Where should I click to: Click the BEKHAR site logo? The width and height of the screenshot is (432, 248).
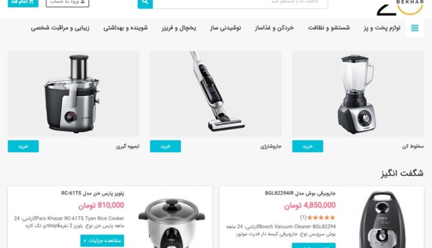[400, 7]
